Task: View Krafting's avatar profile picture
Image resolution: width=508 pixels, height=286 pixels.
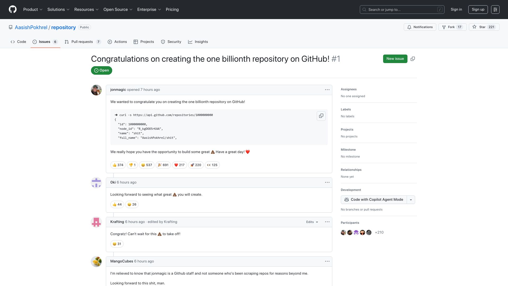Action: tap(96, 222)
